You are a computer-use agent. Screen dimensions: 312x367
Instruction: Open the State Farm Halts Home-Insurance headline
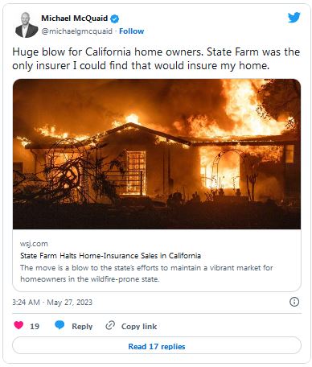[x=110, y=256]
